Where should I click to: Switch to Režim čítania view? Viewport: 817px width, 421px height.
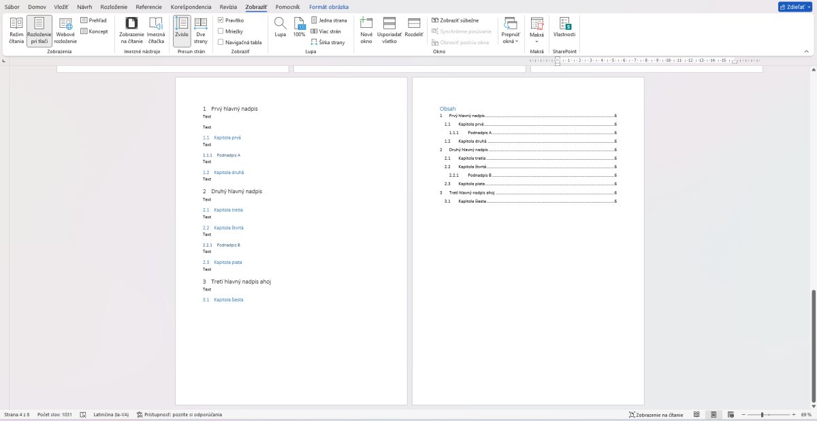coord(16,31)
